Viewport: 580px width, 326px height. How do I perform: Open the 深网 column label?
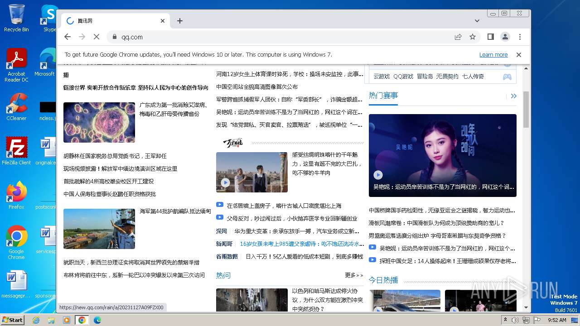pyautogui.click(x=222, y=231)
